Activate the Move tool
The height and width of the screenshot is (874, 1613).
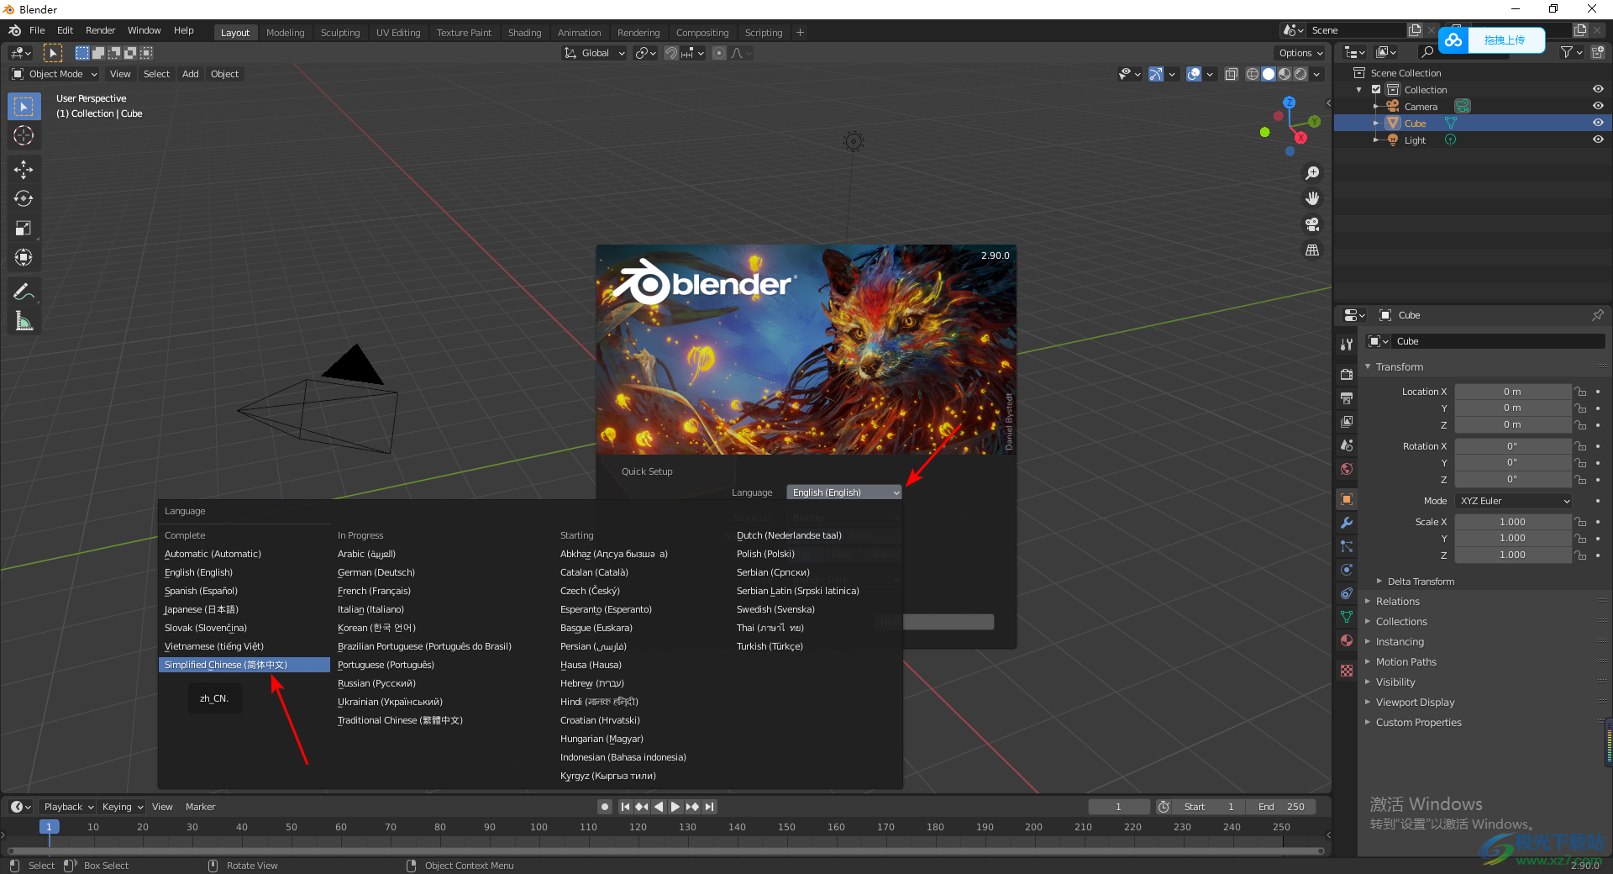pos(24,169)
